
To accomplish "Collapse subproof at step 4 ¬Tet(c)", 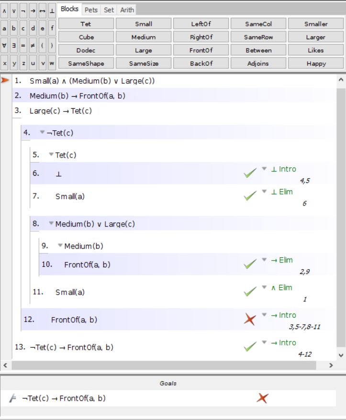I will 42,132.
